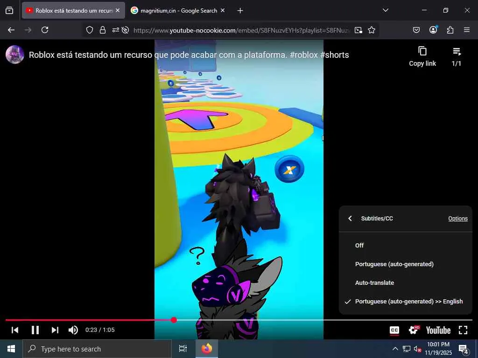Open the player settings gear

click(x=414, y=330)
